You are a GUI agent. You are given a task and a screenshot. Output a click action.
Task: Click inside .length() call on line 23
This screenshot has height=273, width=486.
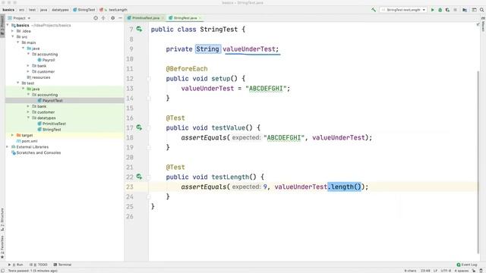click(344, 187)
